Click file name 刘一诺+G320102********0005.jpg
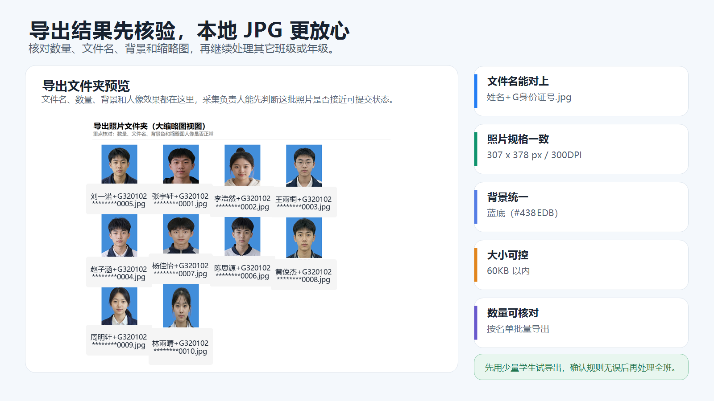The image size is (714, 401). click(x=119, y=200)
